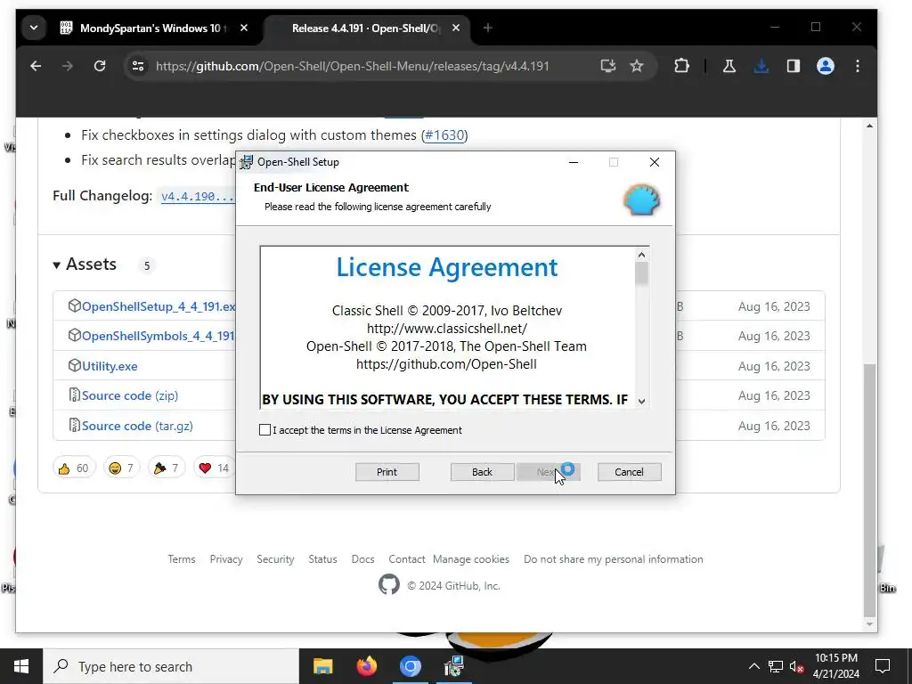Click heart reaction with 14
The image size is (912, 684).
(214, 468)
